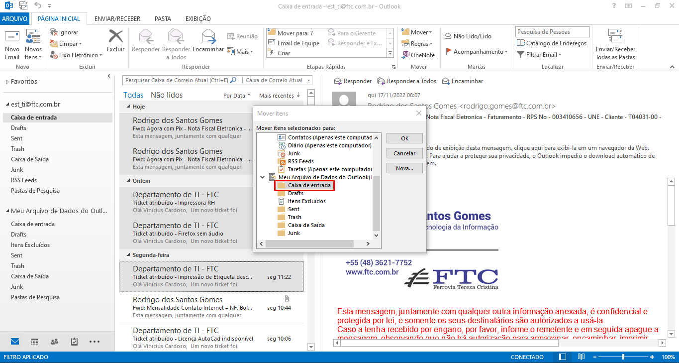The width and height of the screenshot is (679, 363).
Task: Open the PASTA ribbon tab
Action: (163, 19)
